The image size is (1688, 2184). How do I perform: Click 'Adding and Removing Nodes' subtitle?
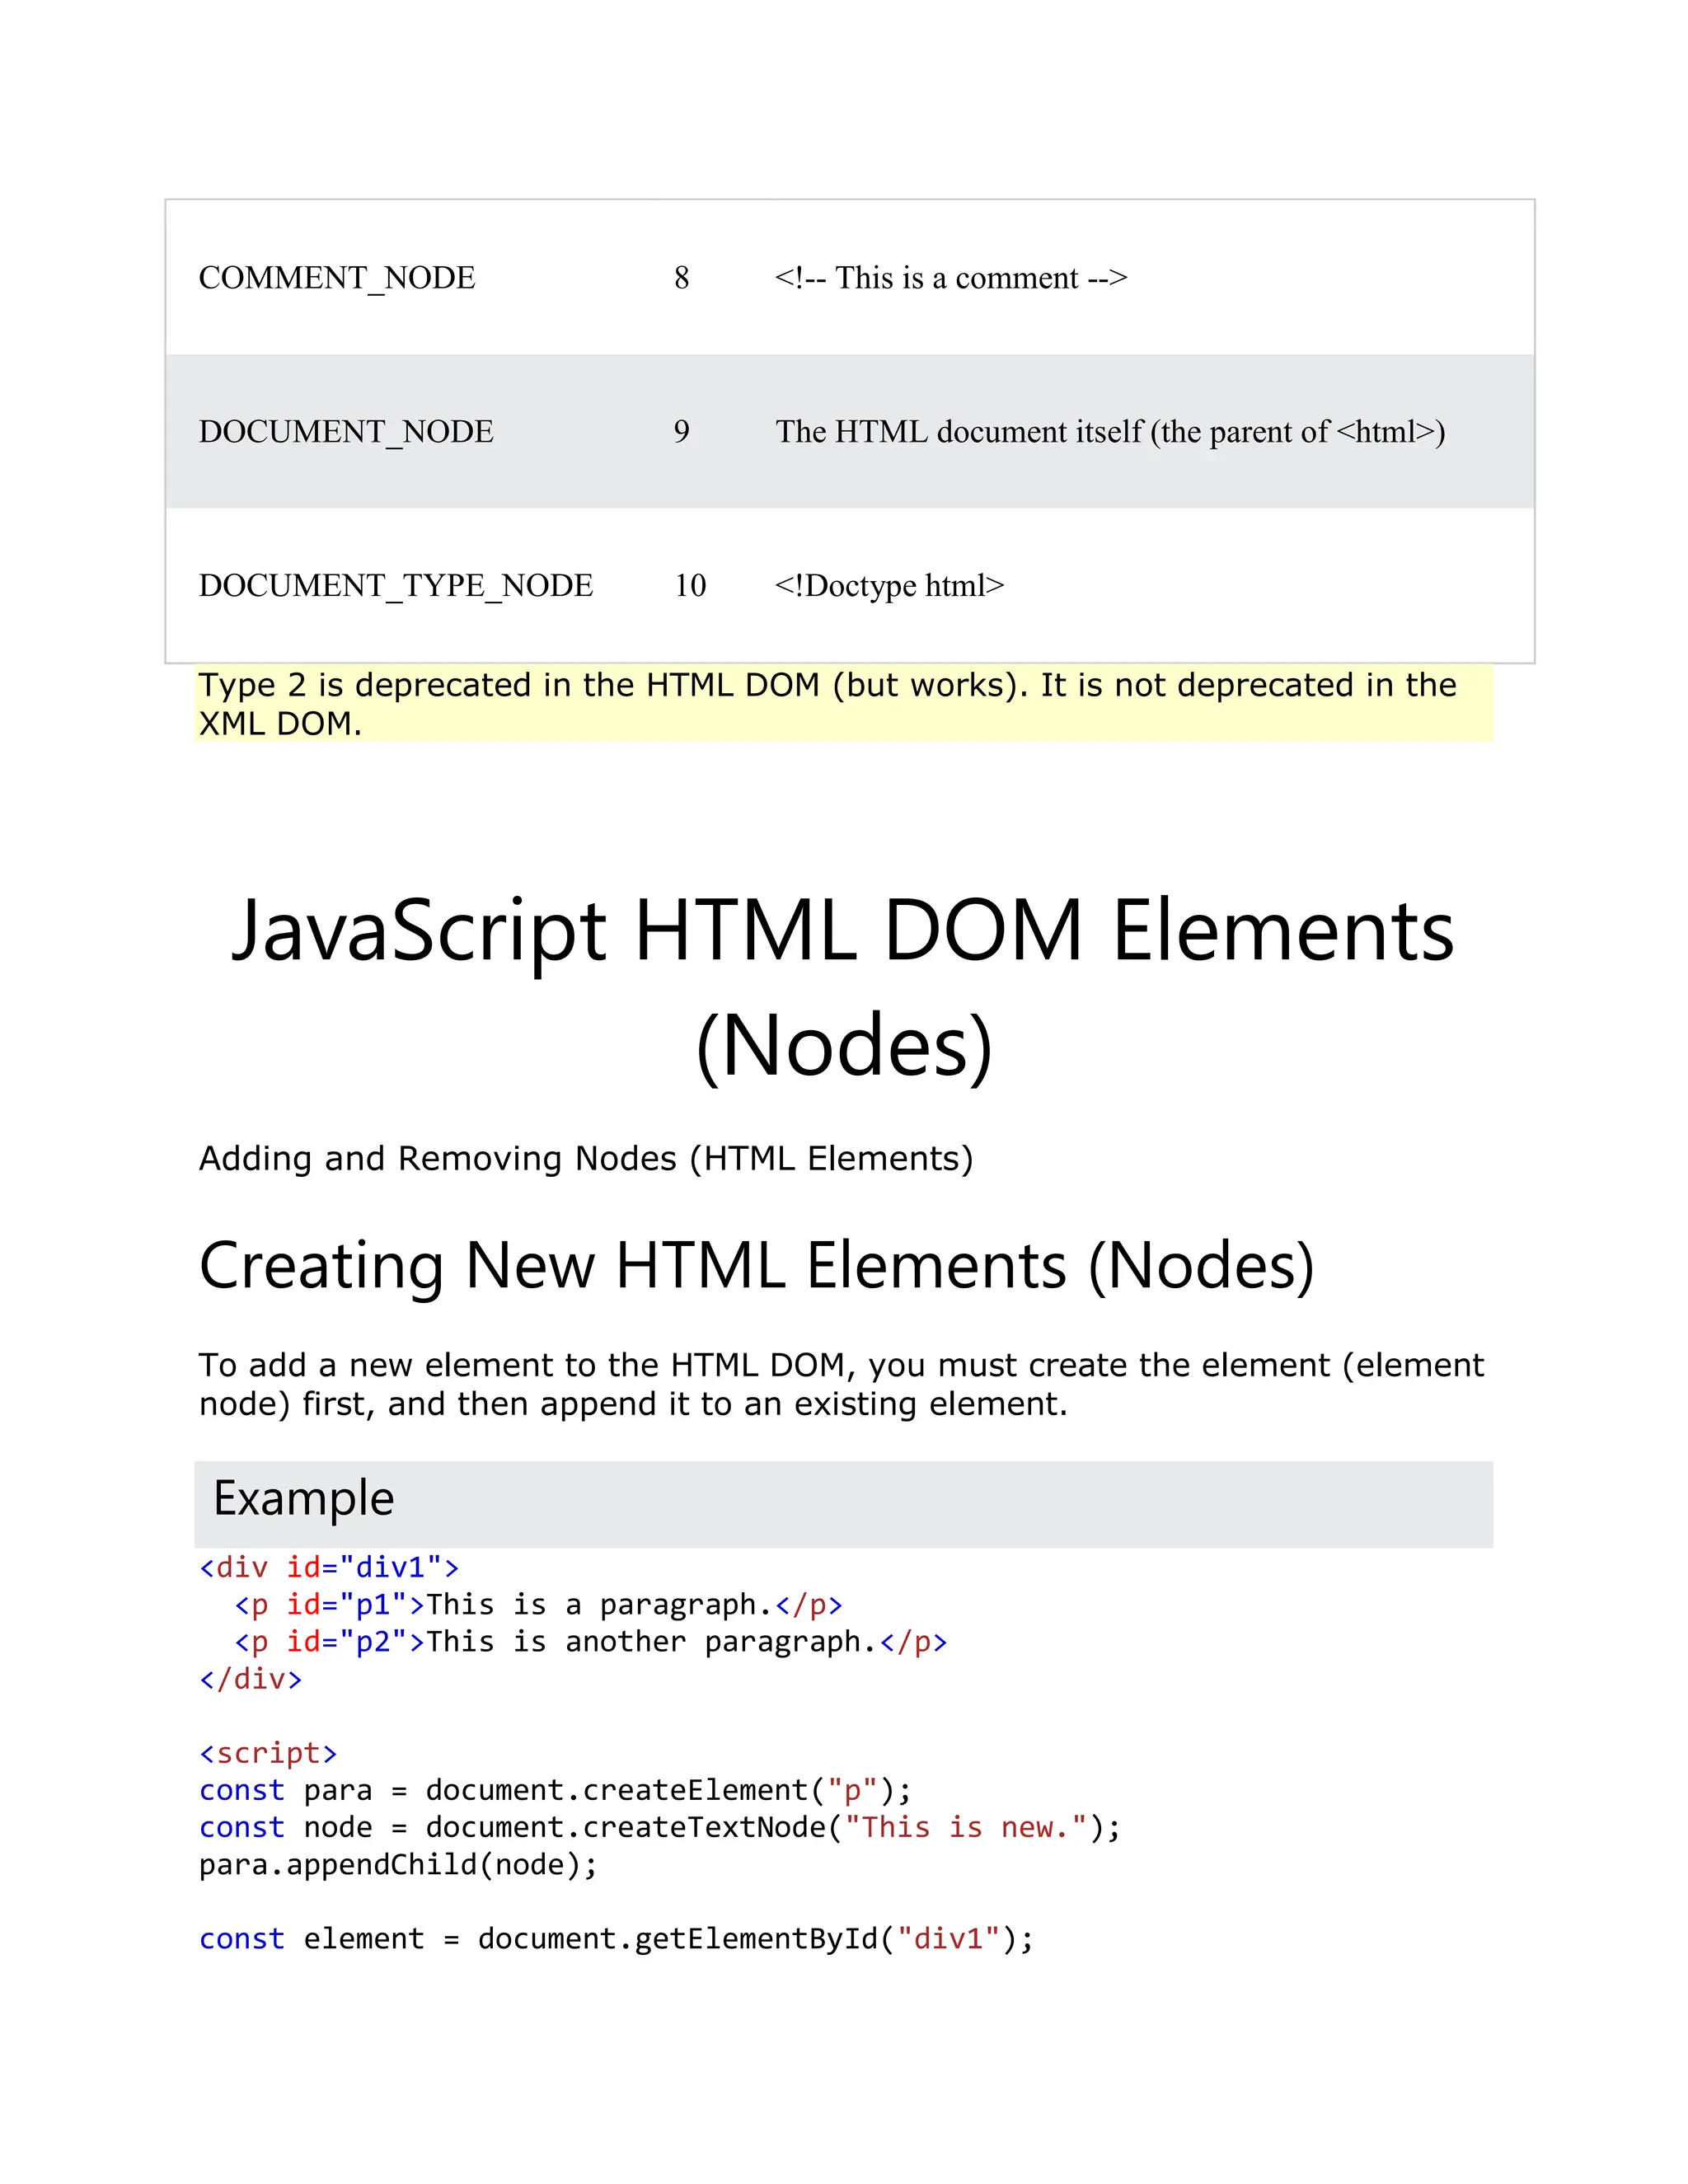pyautogui.click(x=586, y=1159)
